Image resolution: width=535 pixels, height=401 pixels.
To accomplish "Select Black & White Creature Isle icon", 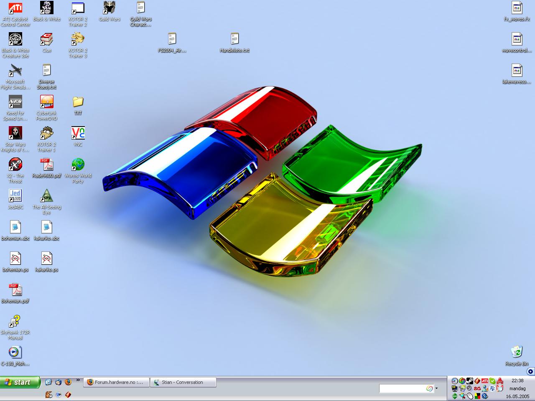I will (x=15, y=45).
